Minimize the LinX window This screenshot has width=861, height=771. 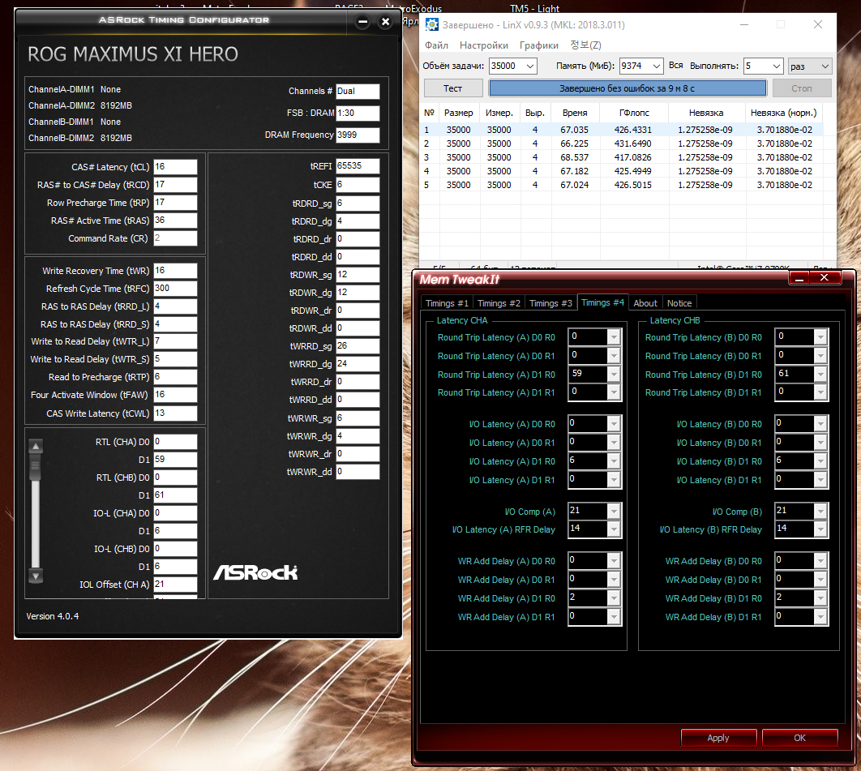point(744,24)
